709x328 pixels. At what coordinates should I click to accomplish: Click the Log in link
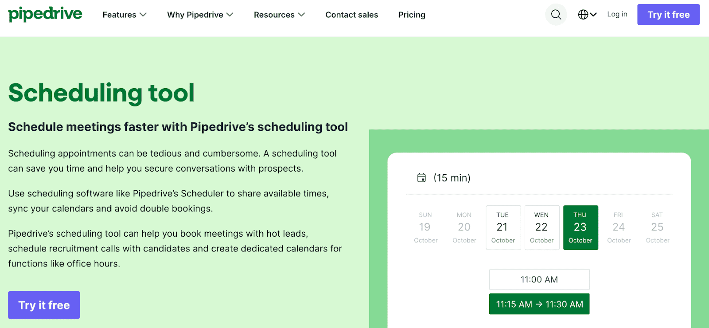617,14
